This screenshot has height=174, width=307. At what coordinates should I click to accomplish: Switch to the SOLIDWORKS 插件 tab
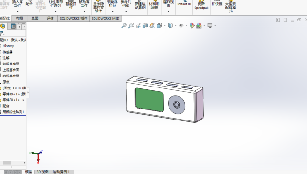pyautogui.click(x=74, y=19)
